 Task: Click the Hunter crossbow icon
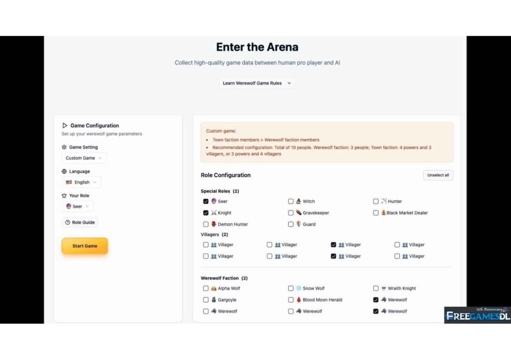click(384, 201)
